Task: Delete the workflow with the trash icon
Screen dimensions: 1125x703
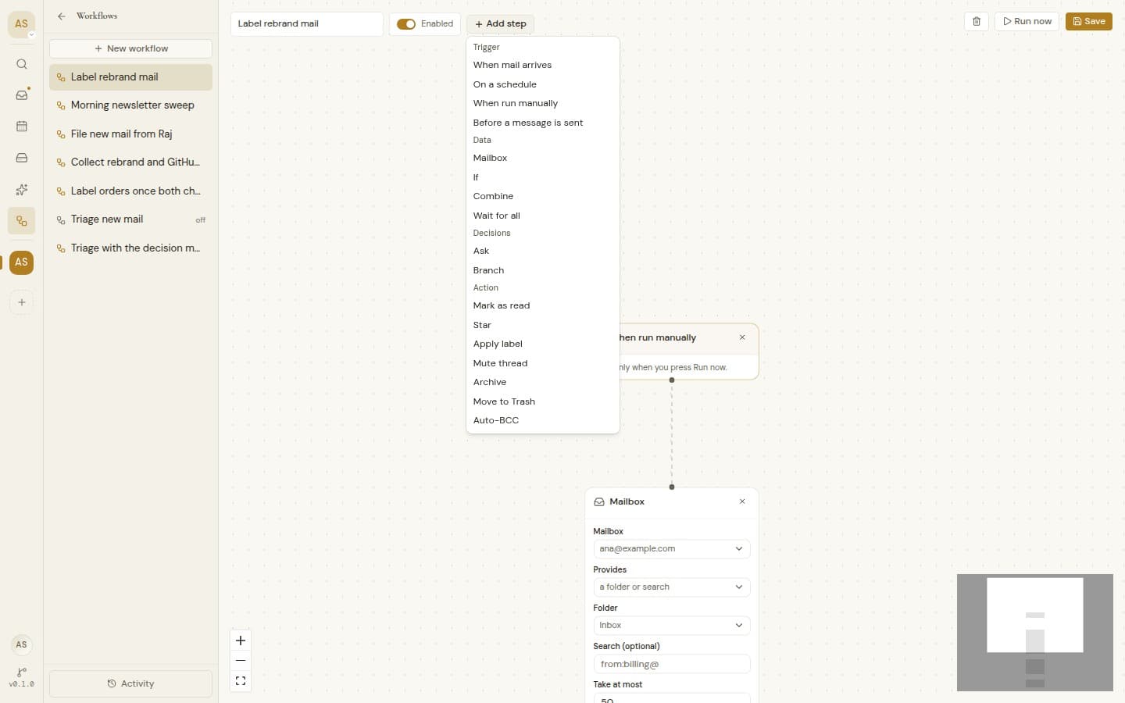Action: [x=977, y=22]
